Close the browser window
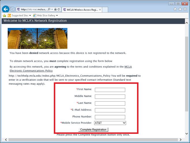The image size is (190, 143). [185, 4]
